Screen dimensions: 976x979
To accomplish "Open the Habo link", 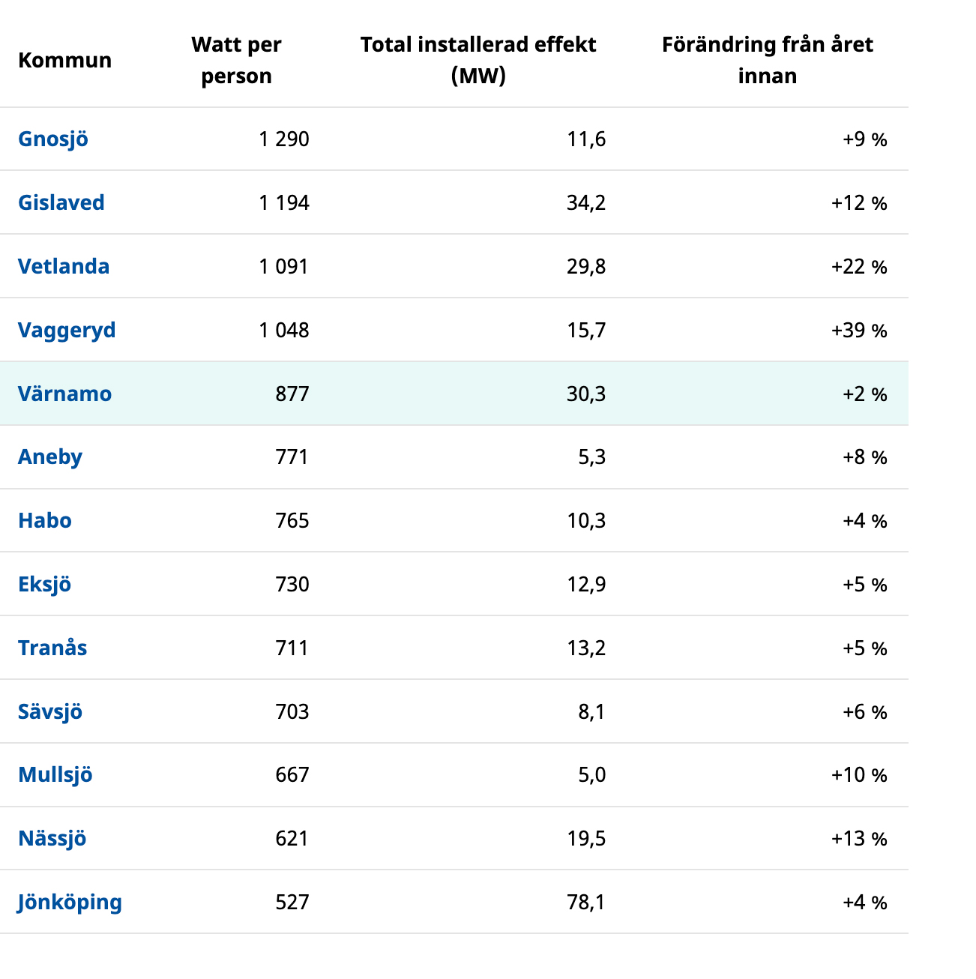I will [45, 521].
